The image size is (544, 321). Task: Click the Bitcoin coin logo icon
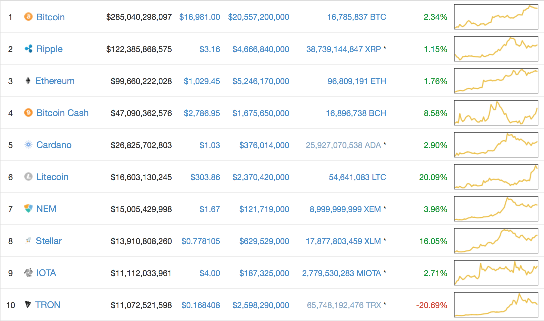click(28, 17)
